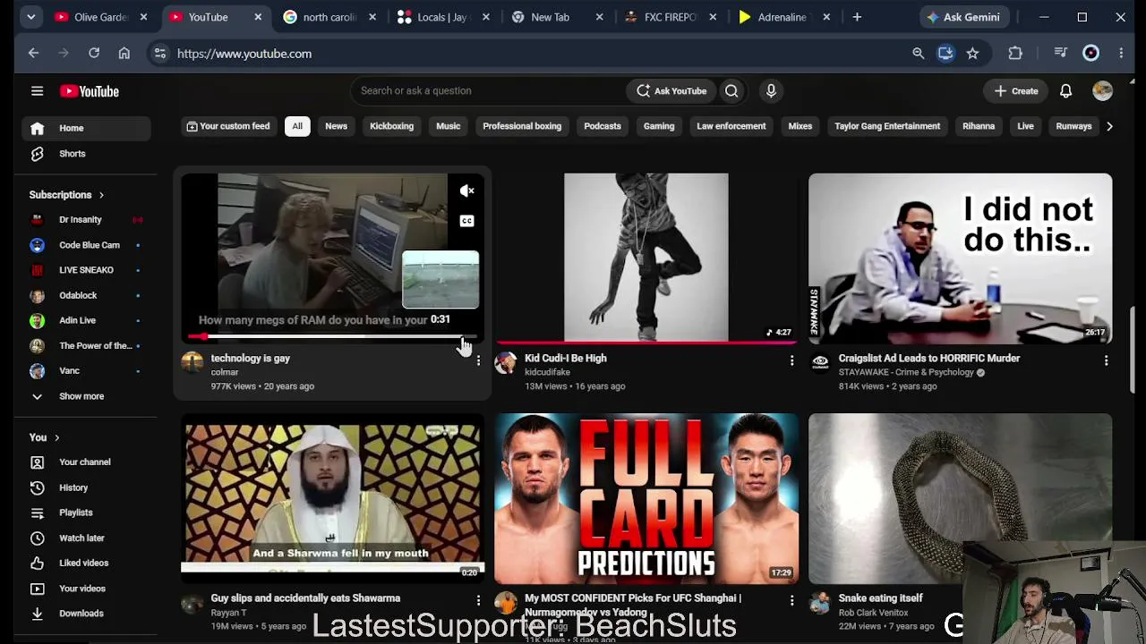Screen dimensions: 1146x644
Task: Expand the Subscriptions section
Action: pyautogui.click(x=66, y=195)
